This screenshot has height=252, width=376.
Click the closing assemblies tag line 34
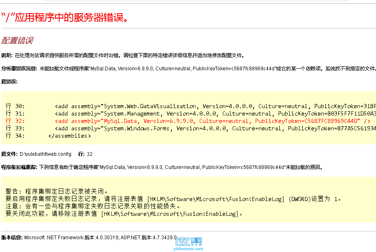coord(62,136)
